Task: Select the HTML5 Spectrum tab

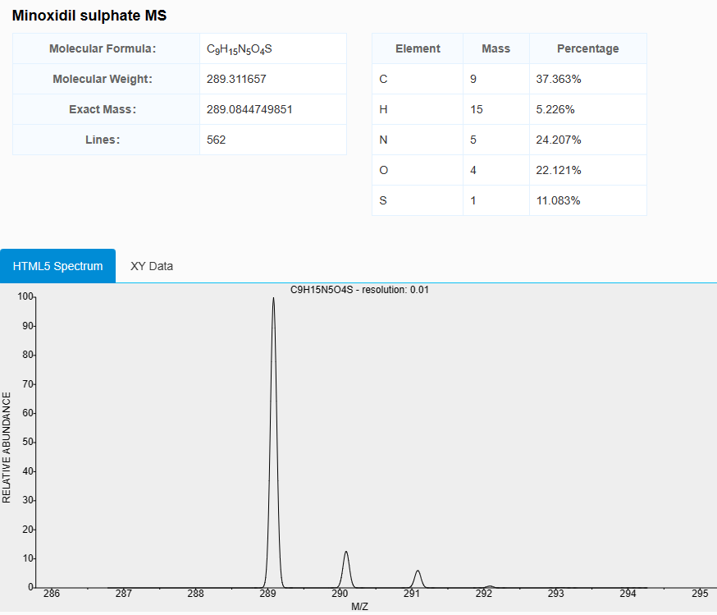Action: click(x=58, y=266)
